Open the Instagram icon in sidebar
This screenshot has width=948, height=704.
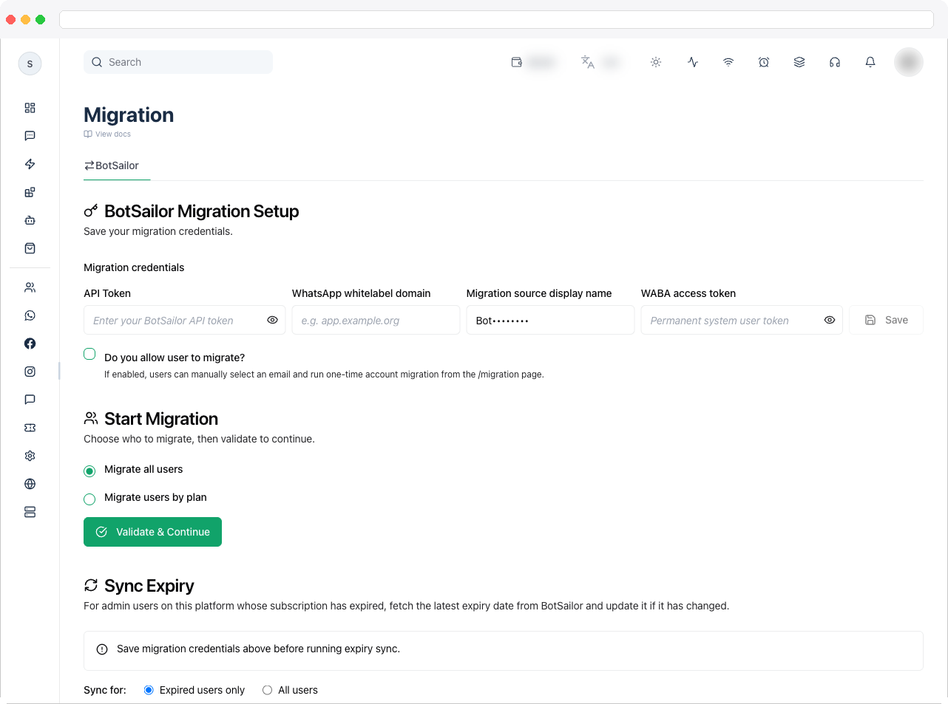(30, 372)
